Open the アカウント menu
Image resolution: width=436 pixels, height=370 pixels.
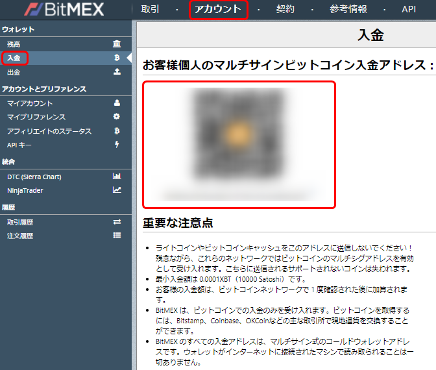point(218,9)
